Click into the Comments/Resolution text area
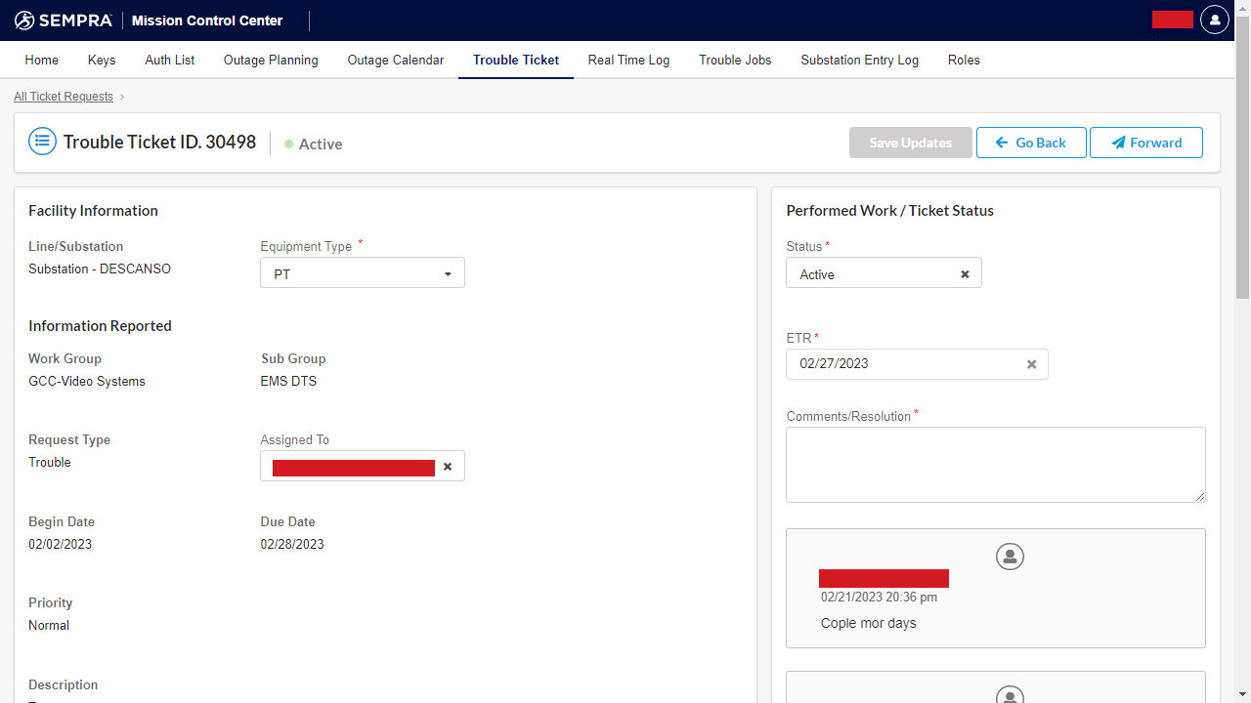The width and height of the screenshot is (1251, 703). click(995, 465)
